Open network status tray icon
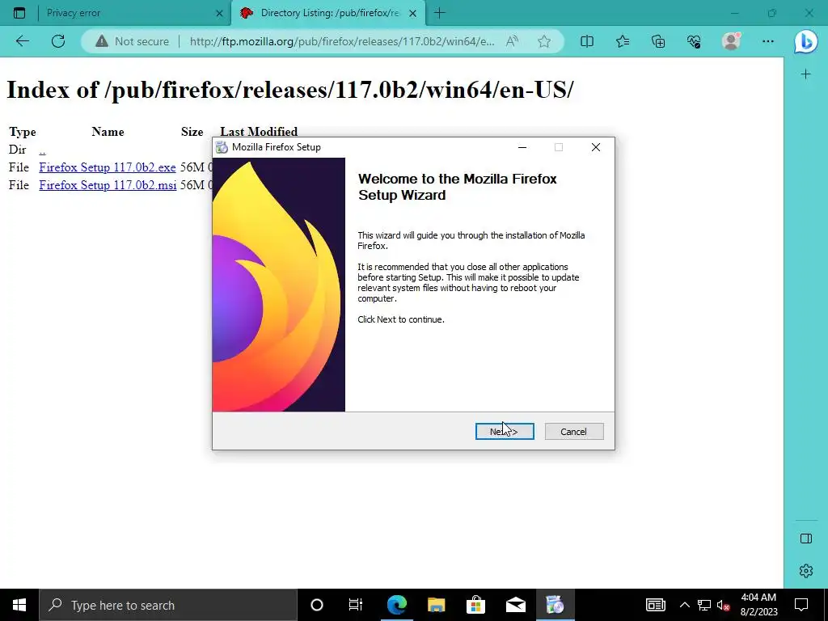 point(704,605)
